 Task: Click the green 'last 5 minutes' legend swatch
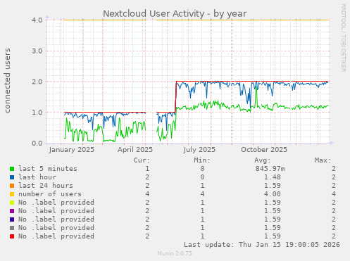(x=12, y=169)
